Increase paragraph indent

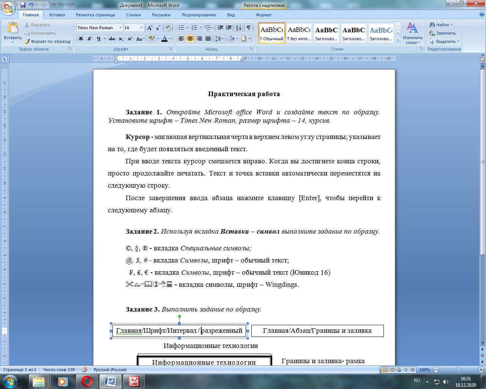229,28
